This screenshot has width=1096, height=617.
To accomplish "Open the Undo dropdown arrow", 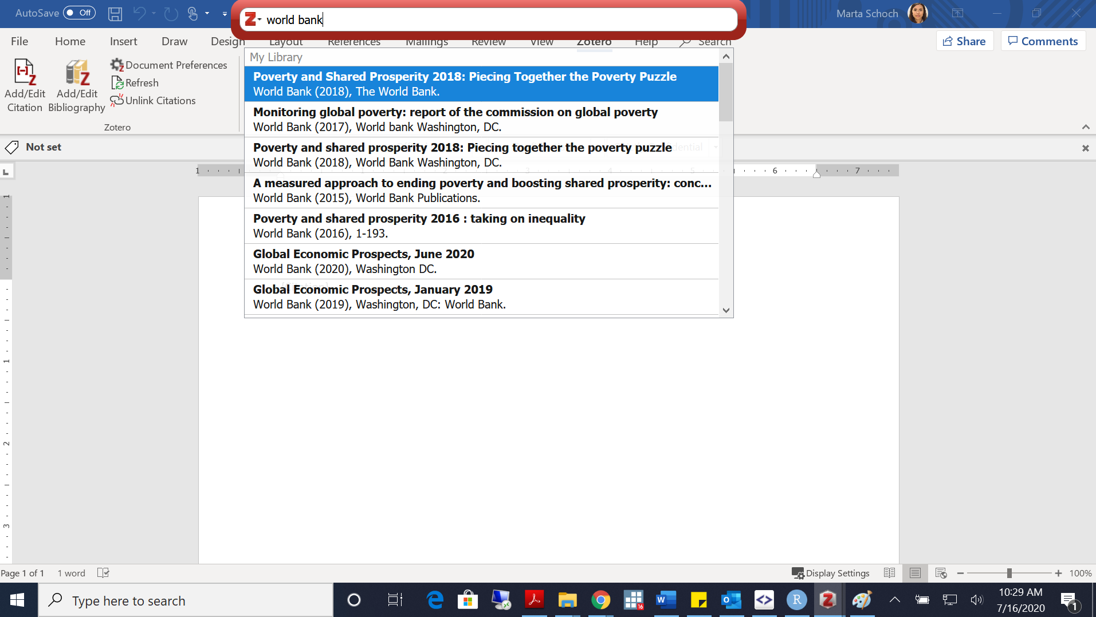I will click(x=154, y=13).
